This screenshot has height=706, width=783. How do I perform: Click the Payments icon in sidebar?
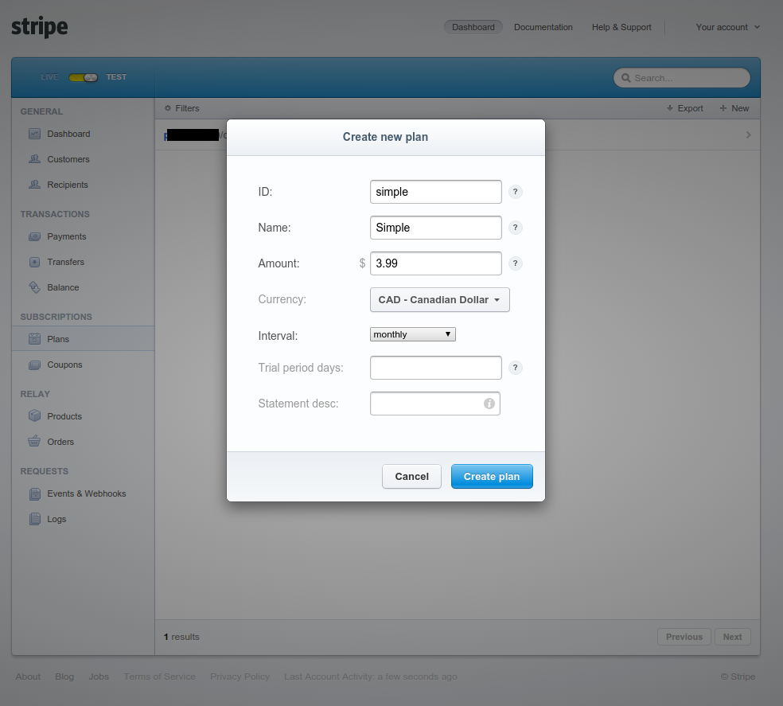(34, 236)
